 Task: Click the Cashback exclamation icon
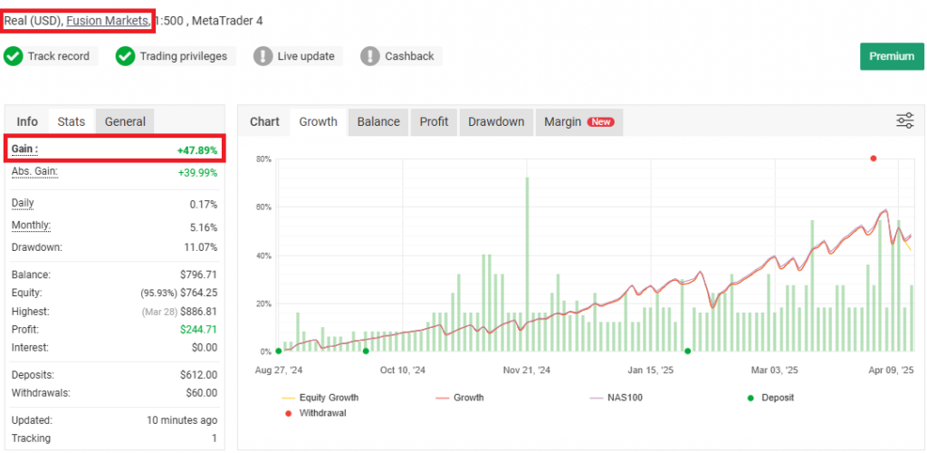tap(370, 56)
